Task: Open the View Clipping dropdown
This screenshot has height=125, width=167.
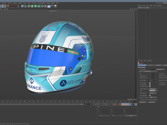Action: coord(153,93)
